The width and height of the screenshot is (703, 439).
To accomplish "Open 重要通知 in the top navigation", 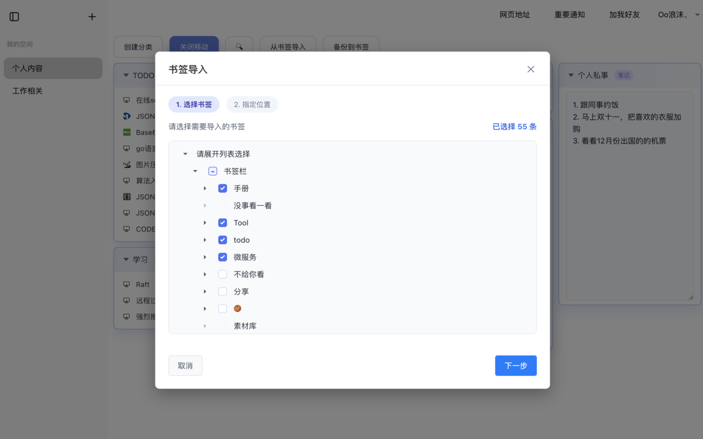I will point(570,15).
